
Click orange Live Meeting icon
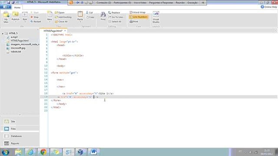point(71,3)
